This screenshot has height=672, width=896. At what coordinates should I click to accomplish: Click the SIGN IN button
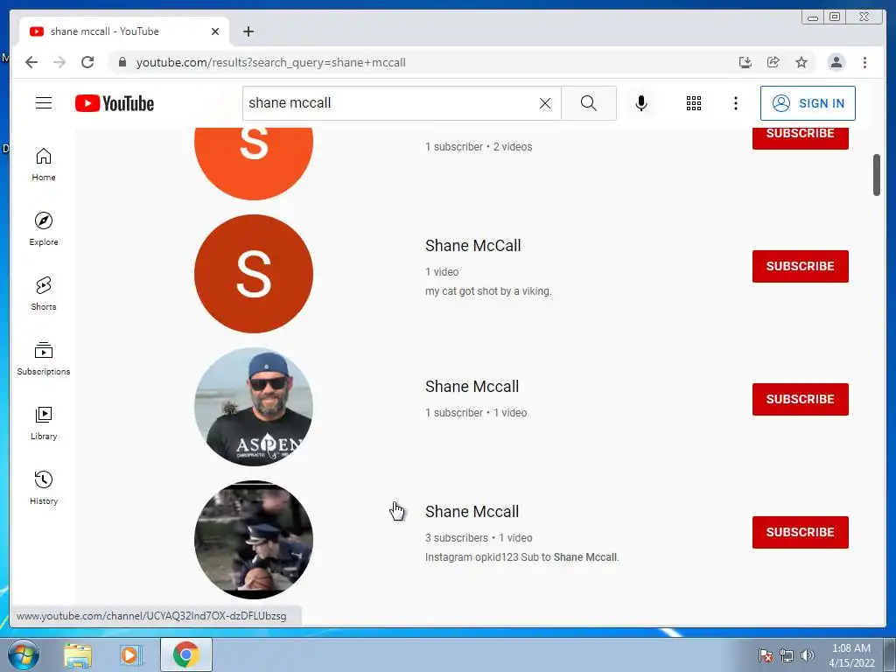[x=808, y=103]
